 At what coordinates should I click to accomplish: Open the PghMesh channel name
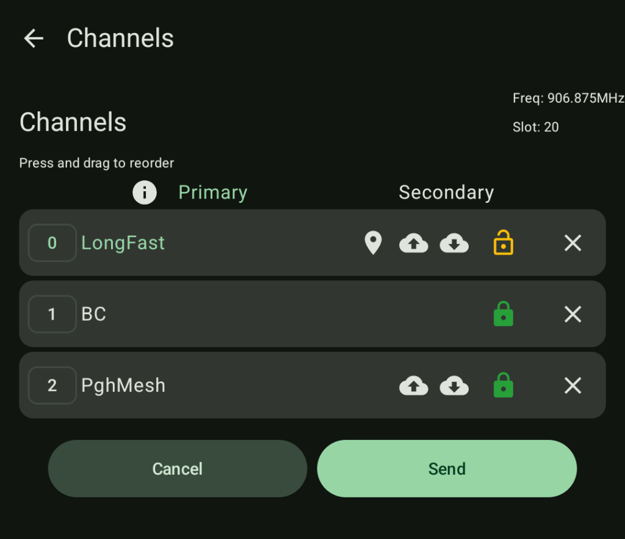tap(123, 386)
